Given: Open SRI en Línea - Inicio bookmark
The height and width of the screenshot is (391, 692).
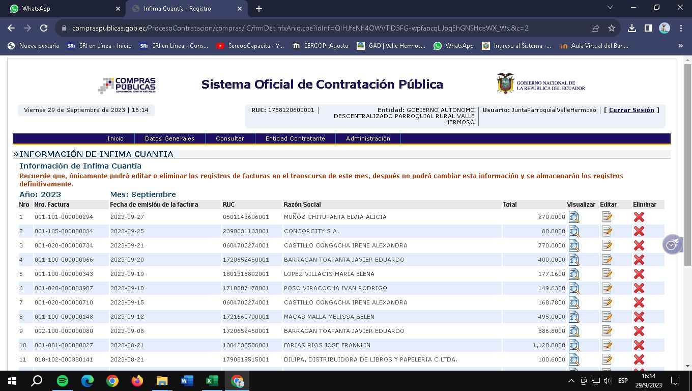Looking at the screenshot, I should coord(100,46).
